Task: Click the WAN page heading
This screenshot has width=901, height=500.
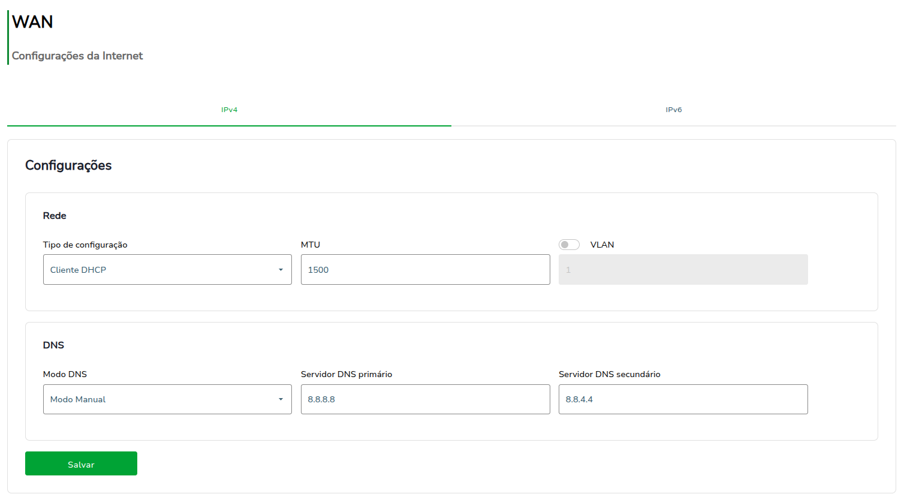Action: (32, 22)
